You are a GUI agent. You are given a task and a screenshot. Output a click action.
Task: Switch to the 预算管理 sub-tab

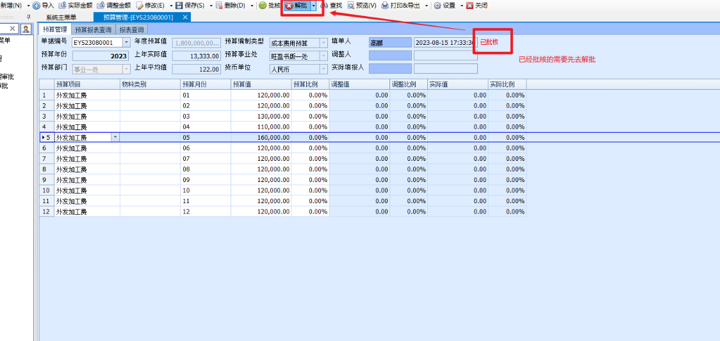54,29
